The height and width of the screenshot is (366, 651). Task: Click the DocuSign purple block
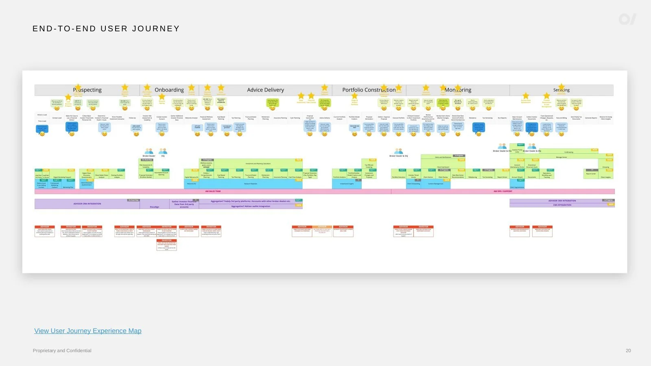(155, 207)
